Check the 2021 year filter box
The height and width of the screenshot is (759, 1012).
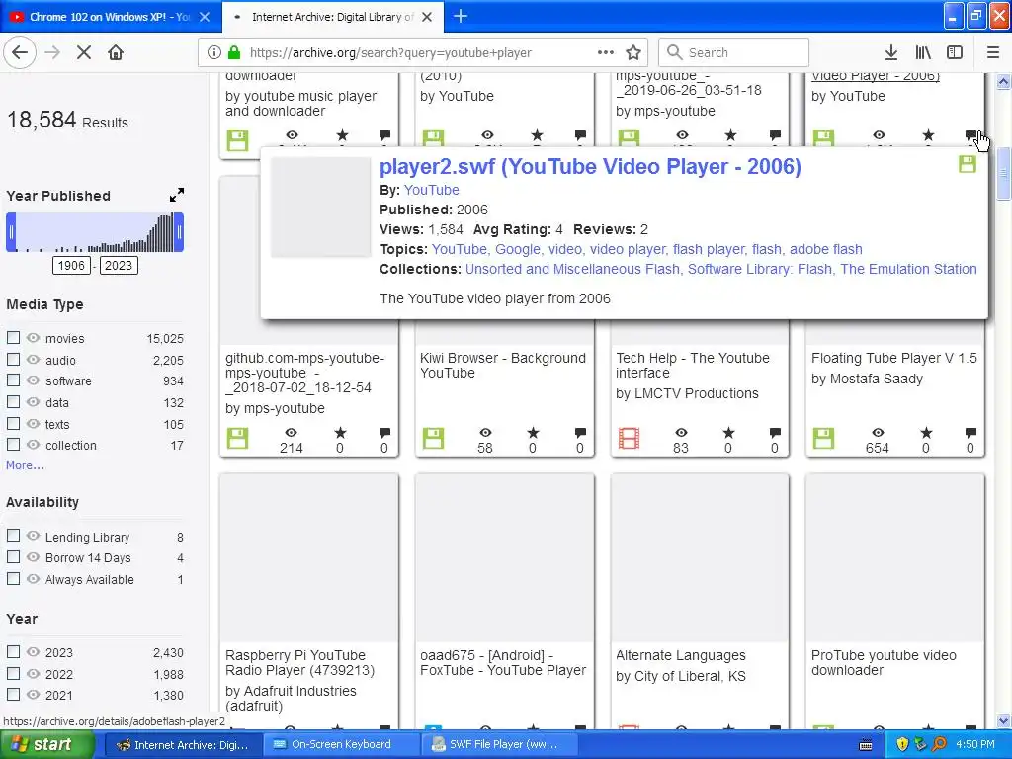click(x=13, y=695)
